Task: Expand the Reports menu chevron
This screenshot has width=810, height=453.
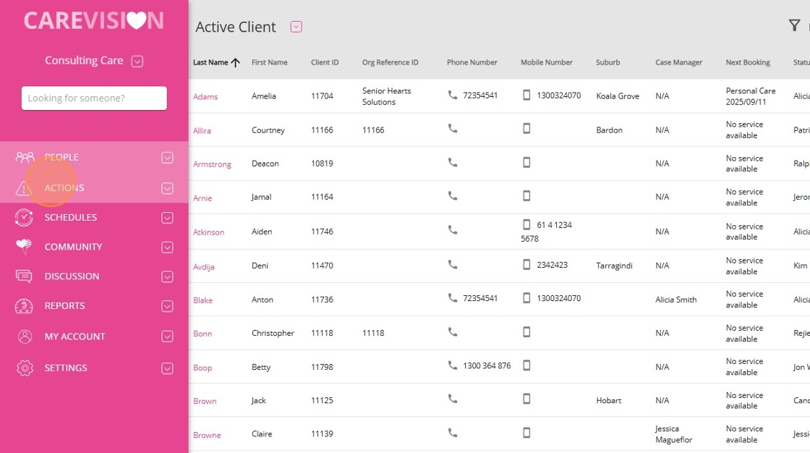Action: tap(167, 306)
